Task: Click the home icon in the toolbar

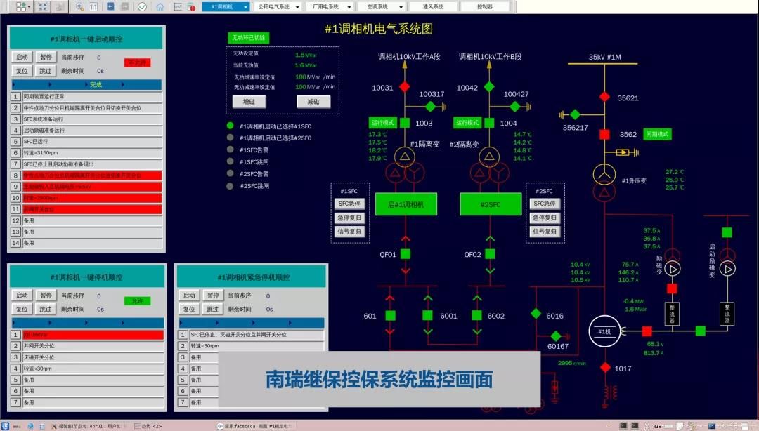Action: 160,6
